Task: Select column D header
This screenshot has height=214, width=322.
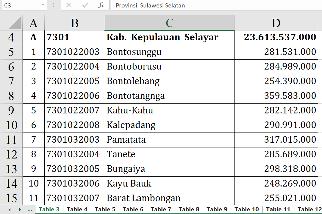Action: click(276, 23)
